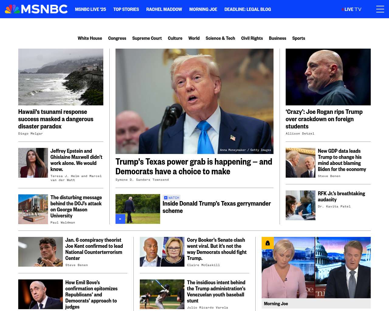
Task: Open Trump's Texas power grab headline
Action: pos(194,166)
